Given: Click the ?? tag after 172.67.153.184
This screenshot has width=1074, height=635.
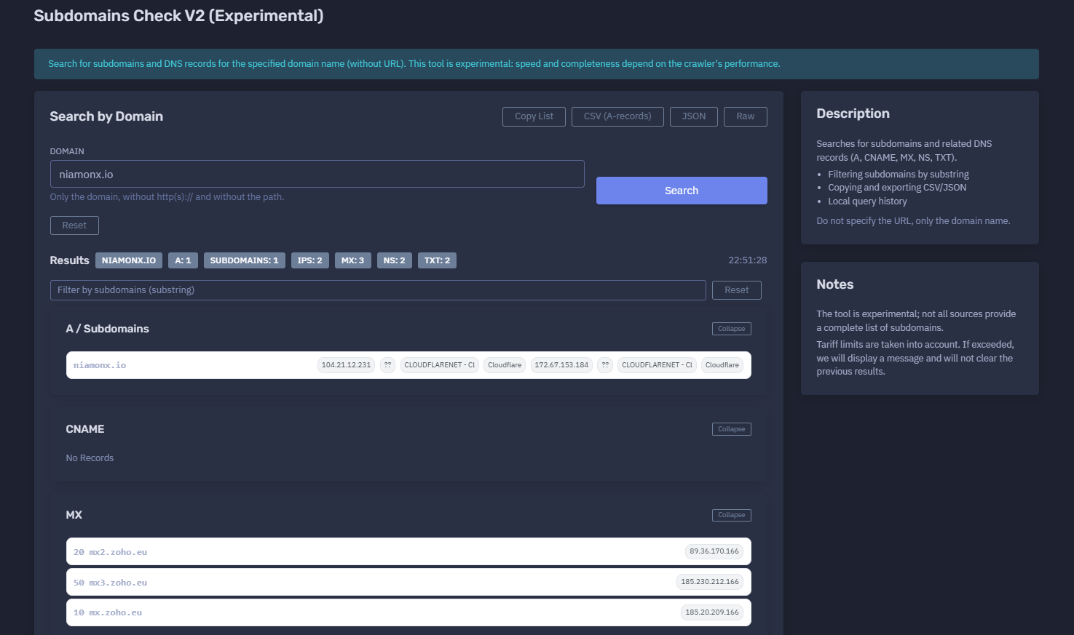Looking at the screenshot, I should [605, 365].
